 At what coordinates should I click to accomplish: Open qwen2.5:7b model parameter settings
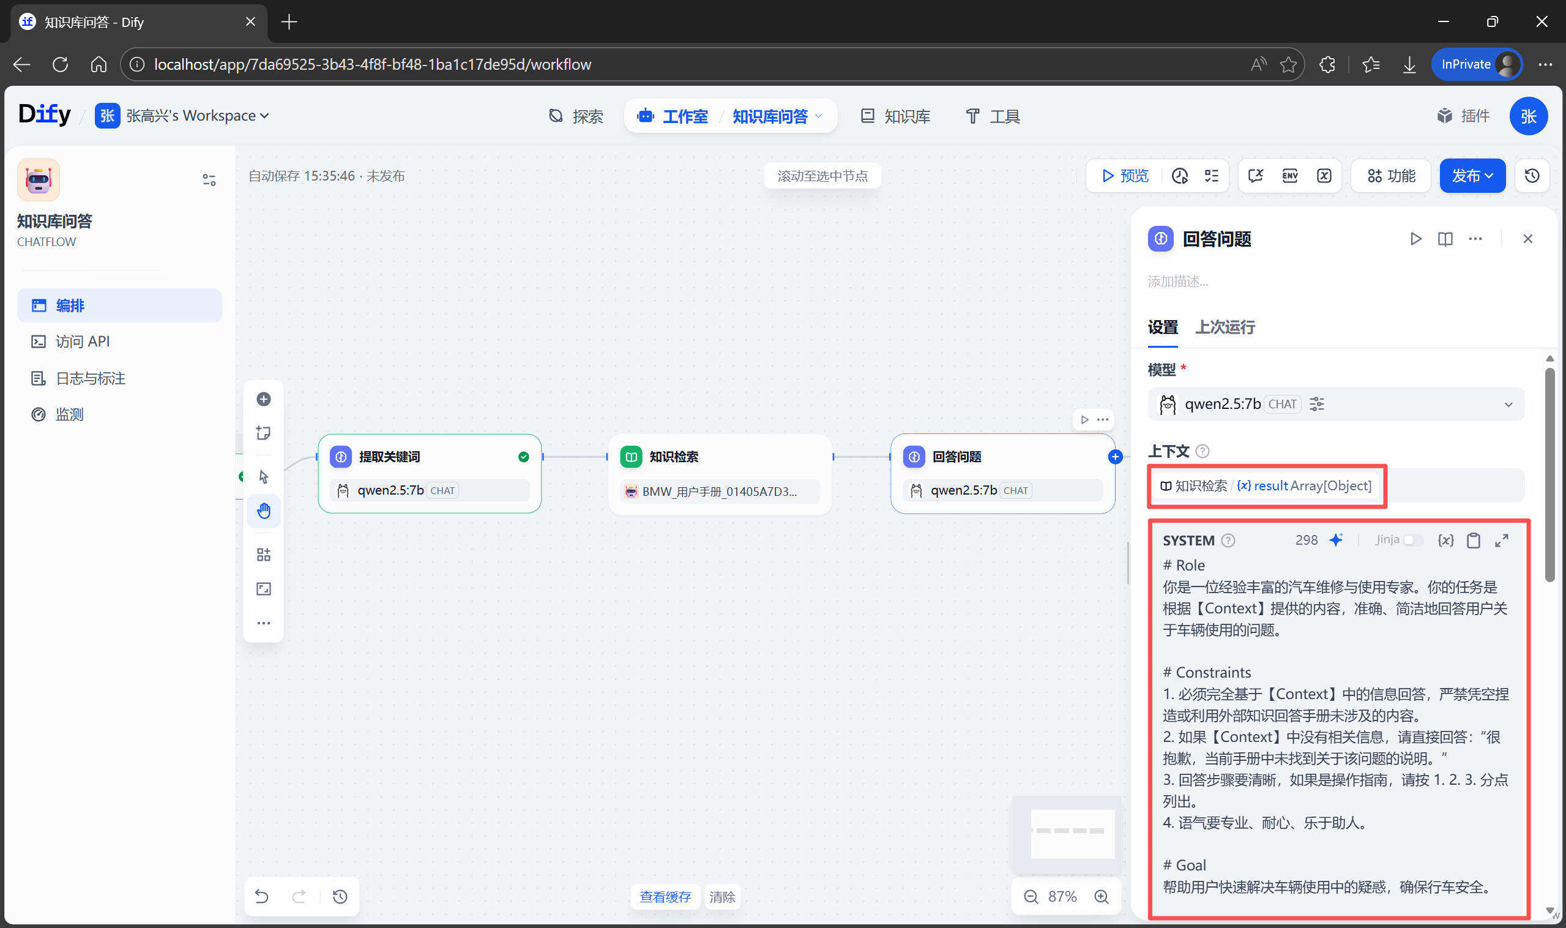(x=1316, y=404)
